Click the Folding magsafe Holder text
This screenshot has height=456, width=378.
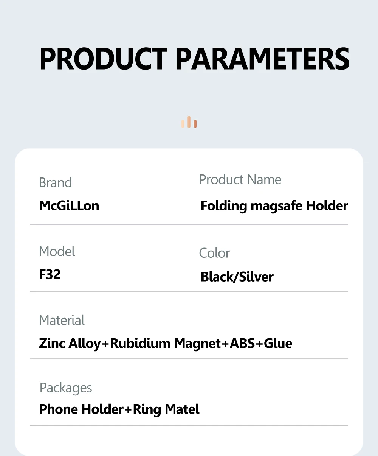point(274,206)
